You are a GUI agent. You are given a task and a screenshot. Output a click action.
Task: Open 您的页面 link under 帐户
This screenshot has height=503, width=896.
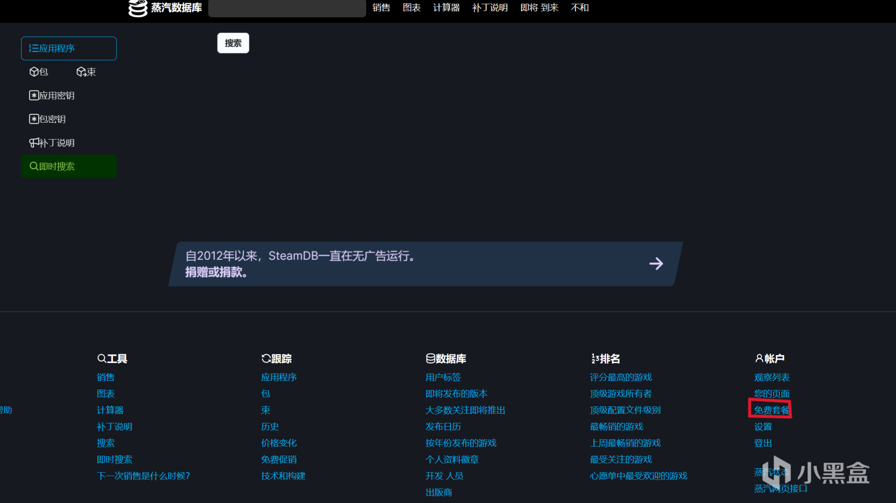pos(772,393)
